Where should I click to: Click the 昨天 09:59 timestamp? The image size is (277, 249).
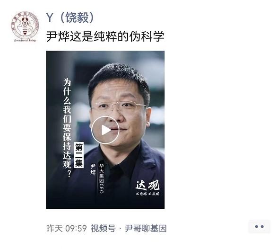point(67,228)
